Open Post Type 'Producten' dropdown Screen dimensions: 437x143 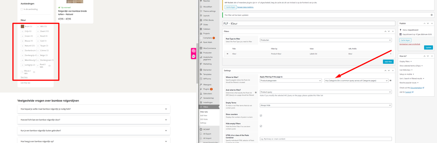(326, 40)
